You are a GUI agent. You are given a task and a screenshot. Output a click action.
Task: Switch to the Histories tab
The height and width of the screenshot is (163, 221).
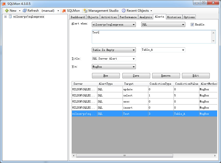click(174, 17)
